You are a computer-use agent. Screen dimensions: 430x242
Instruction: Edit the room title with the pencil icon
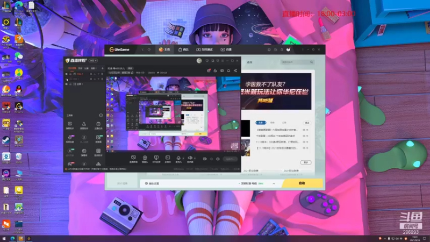[x=132, y=73]
